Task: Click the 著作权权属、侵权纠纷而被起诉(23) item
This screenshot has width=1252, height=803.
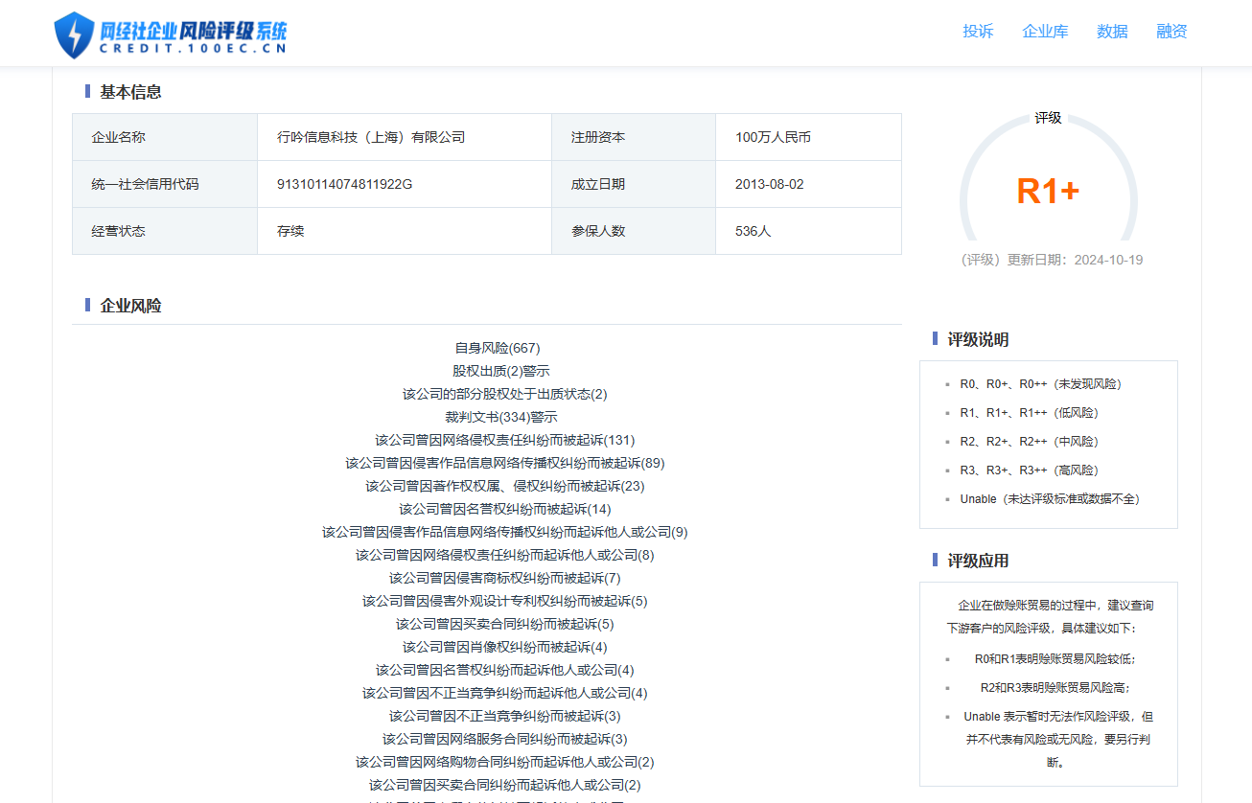Action: (504, 486)
